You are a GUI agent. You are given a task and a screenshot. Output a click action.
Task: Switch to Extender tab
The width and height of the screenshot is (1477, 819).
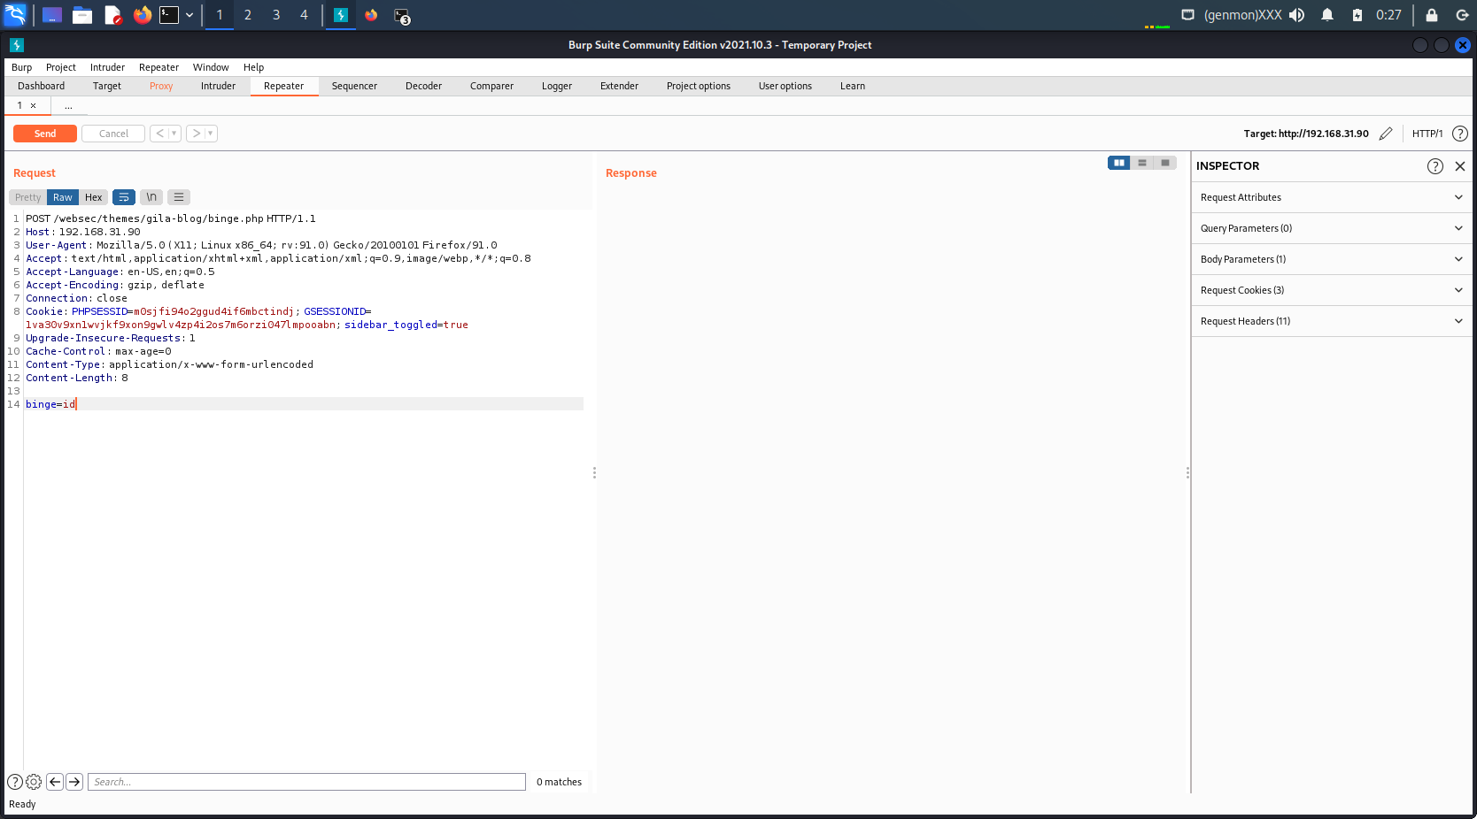(x=619, y=86)
